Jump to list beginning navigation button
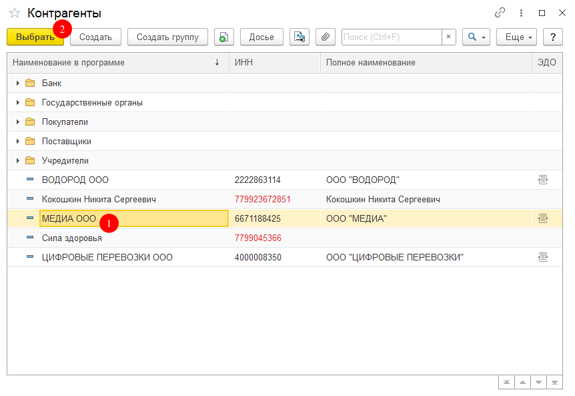 [506, 383]
